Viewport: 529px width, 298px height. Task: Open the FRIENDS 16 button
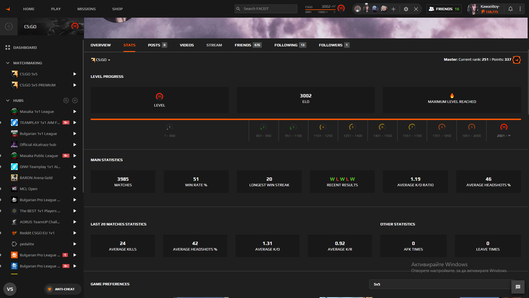point(444,9)
